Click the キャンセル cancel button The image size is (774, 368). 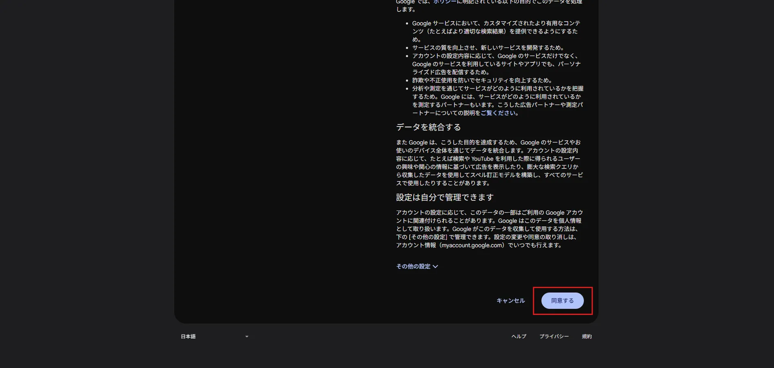[510, 301]
